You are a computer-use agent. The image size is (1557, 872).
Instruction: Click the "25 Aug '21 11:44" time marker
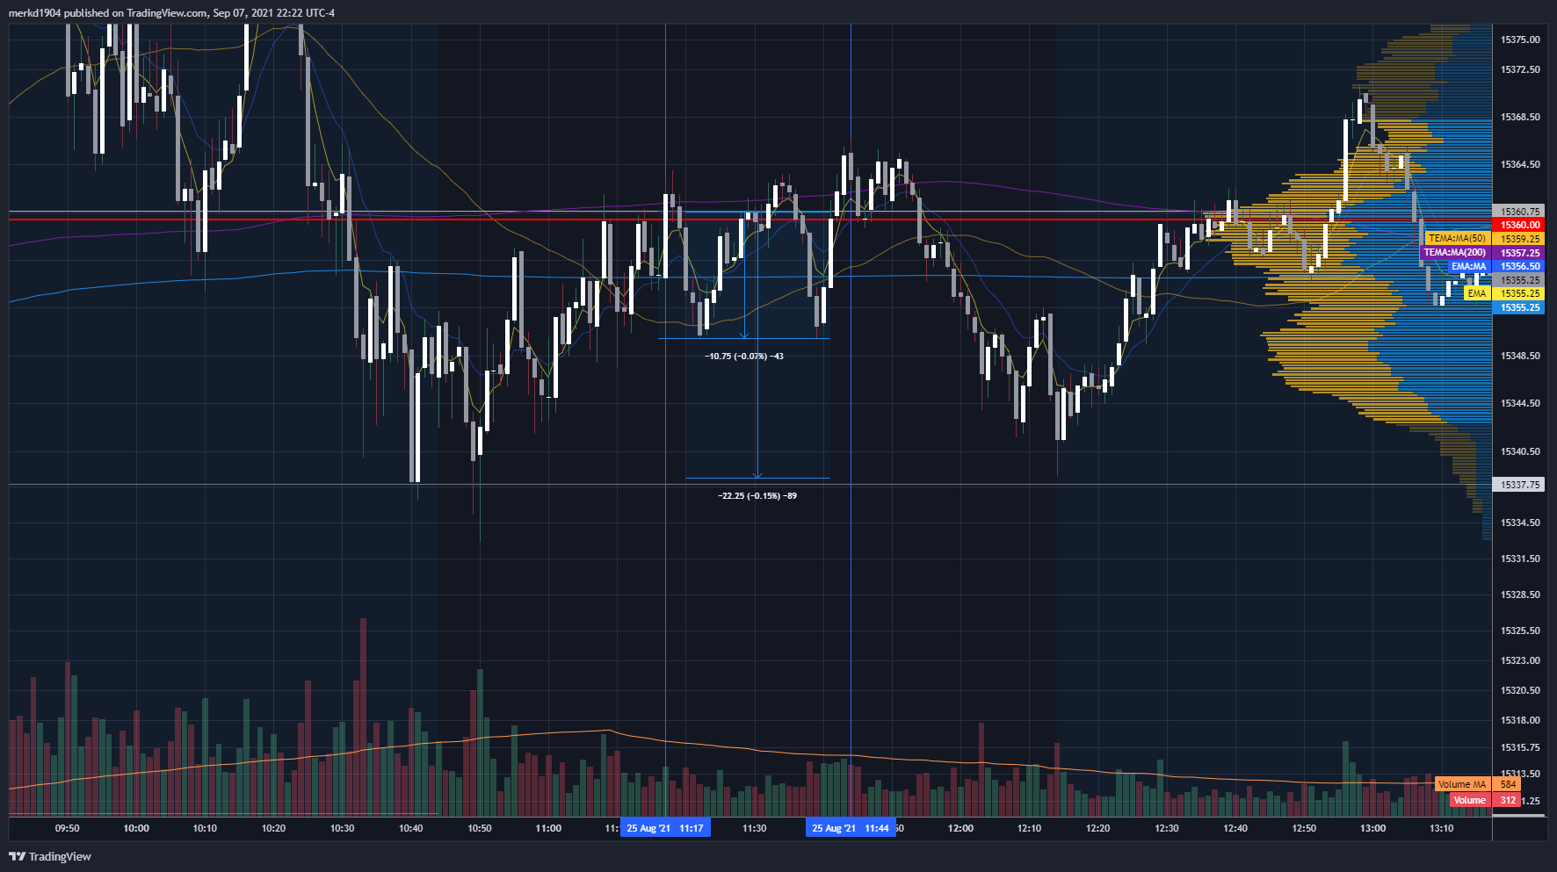(x=851, y=828)
